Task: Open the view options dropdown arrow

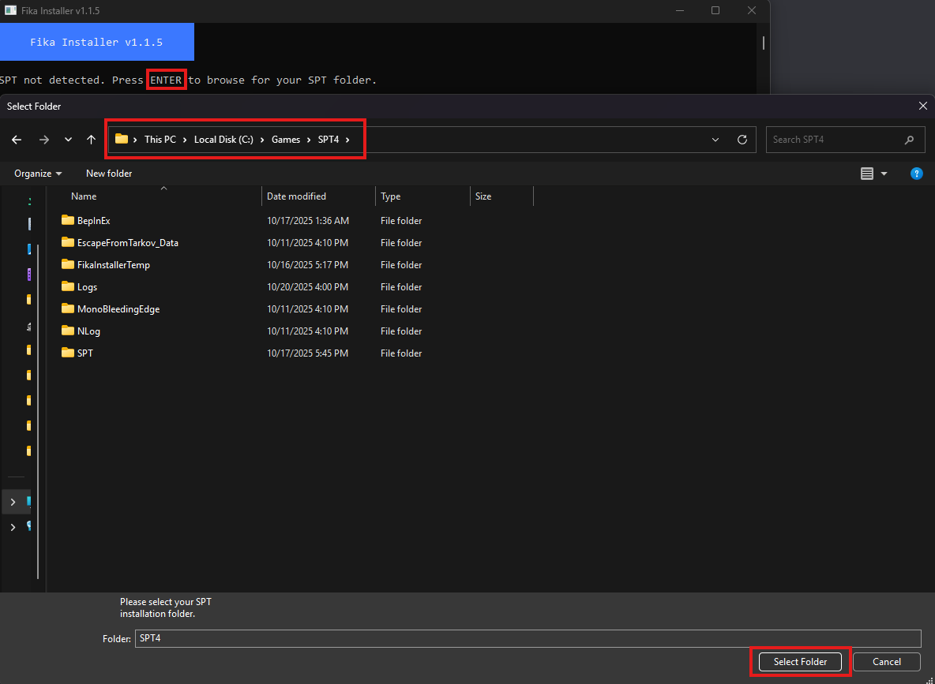Action: [x=884, y=174]
